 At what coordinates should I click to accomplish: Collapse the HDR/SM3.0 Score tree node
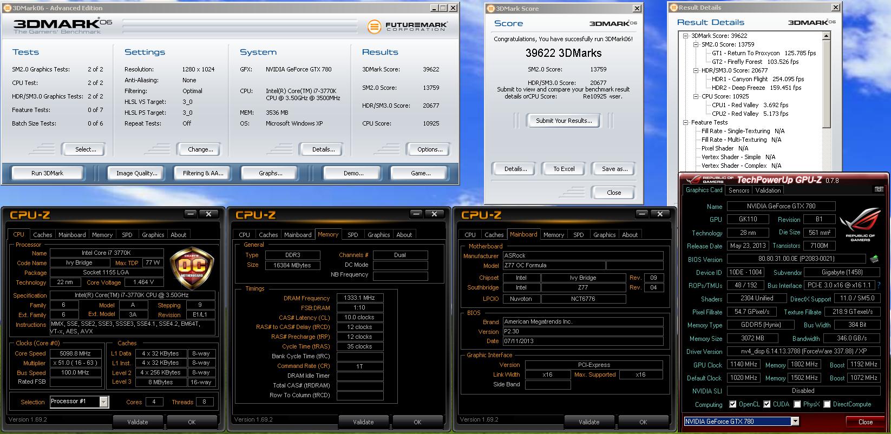pos(696,70)
